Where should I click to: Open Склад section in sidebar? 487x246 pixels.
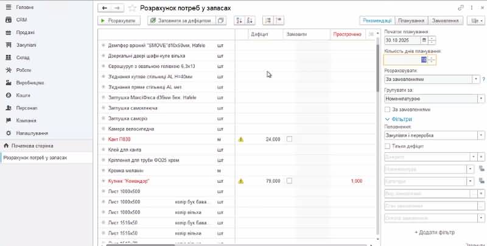24,57
